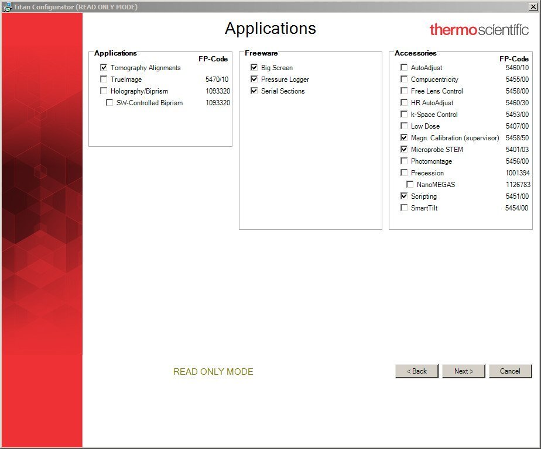Image resolution: width=541 pixels, height=449 pixels.
Task: Click the Magn. Calibration FP-Code 5458/50
Action: pyautogui.click(x=517, y=138)
